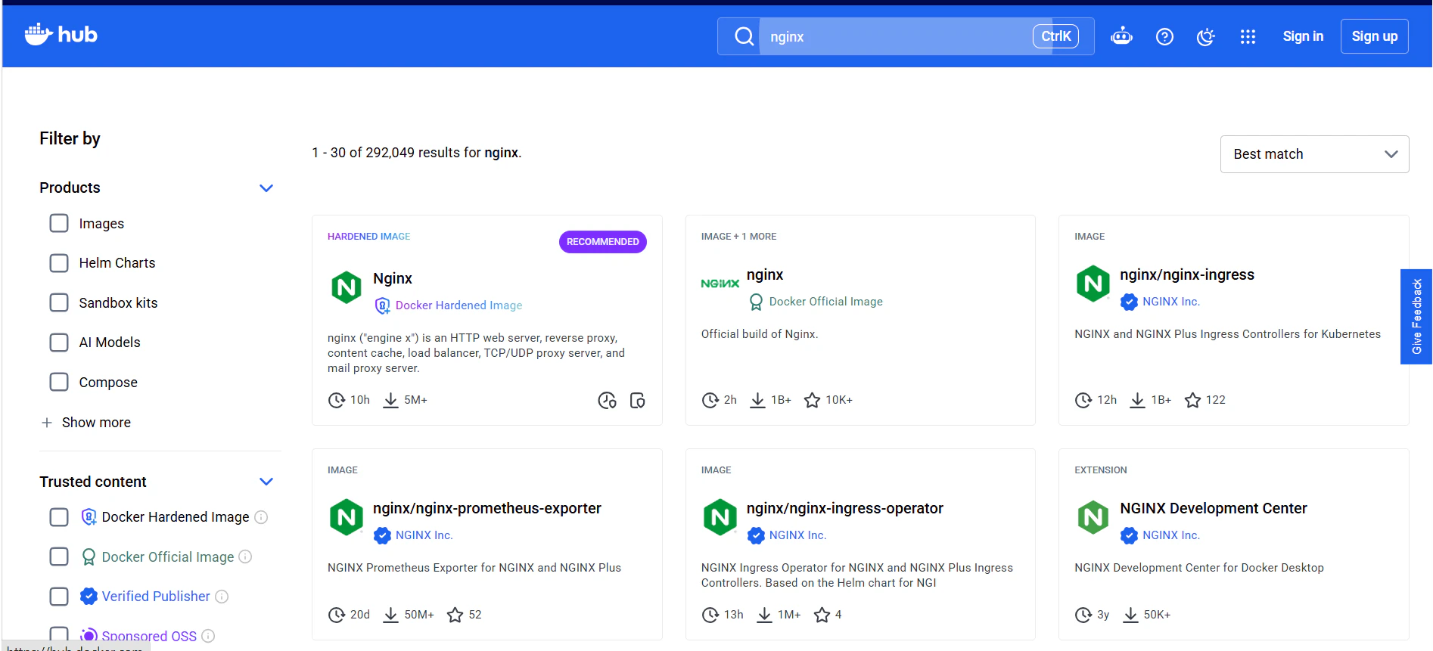Image resolution: width=1433 pixels, height=651 pixels.
Task: Expand Show more product filters
Action: (x=85, y=423)
